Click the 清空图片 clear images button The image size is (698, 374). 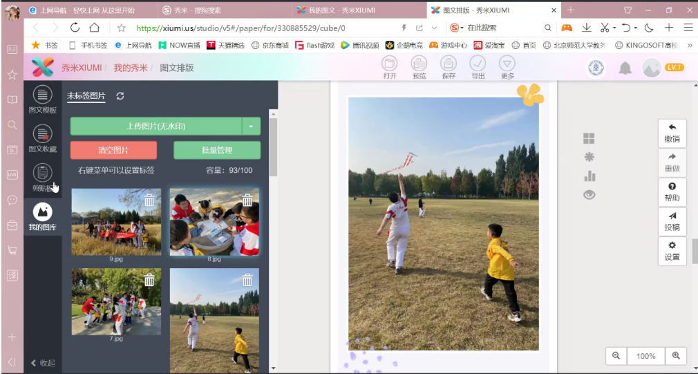[x=113, y=150]
